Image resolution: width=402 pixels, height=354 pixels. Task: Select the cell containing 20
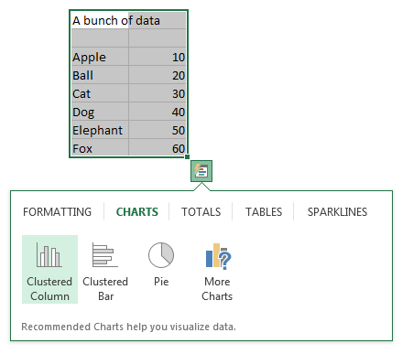(x=158, y=75)
